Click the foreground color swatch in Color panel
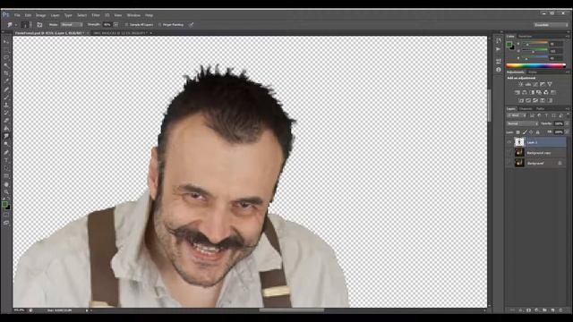 [509, 45]
